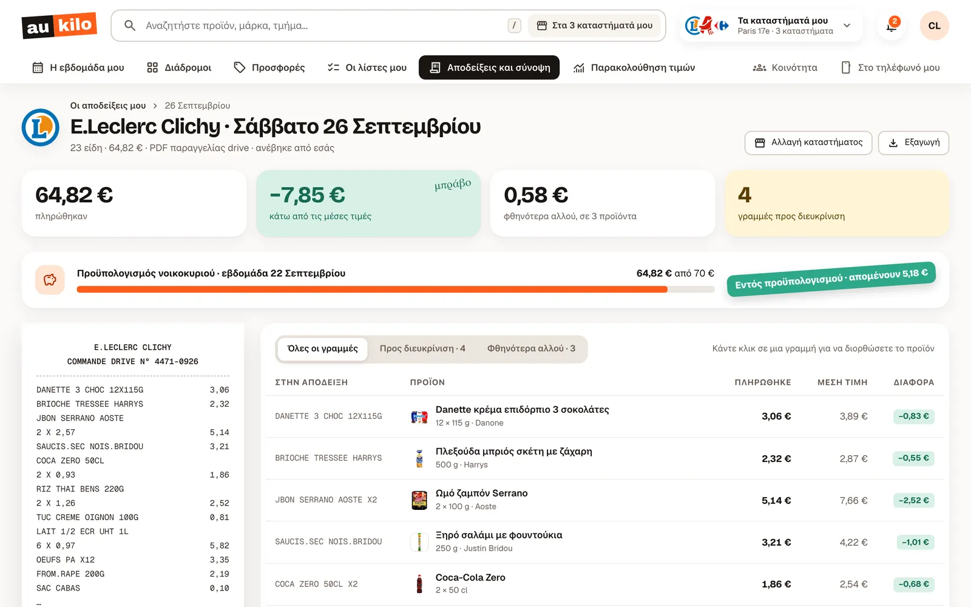Image resolution: width=971 pixels, height=607 pixels.
Task: Open Η εβδομάδα μου tab
Action: 78,67
